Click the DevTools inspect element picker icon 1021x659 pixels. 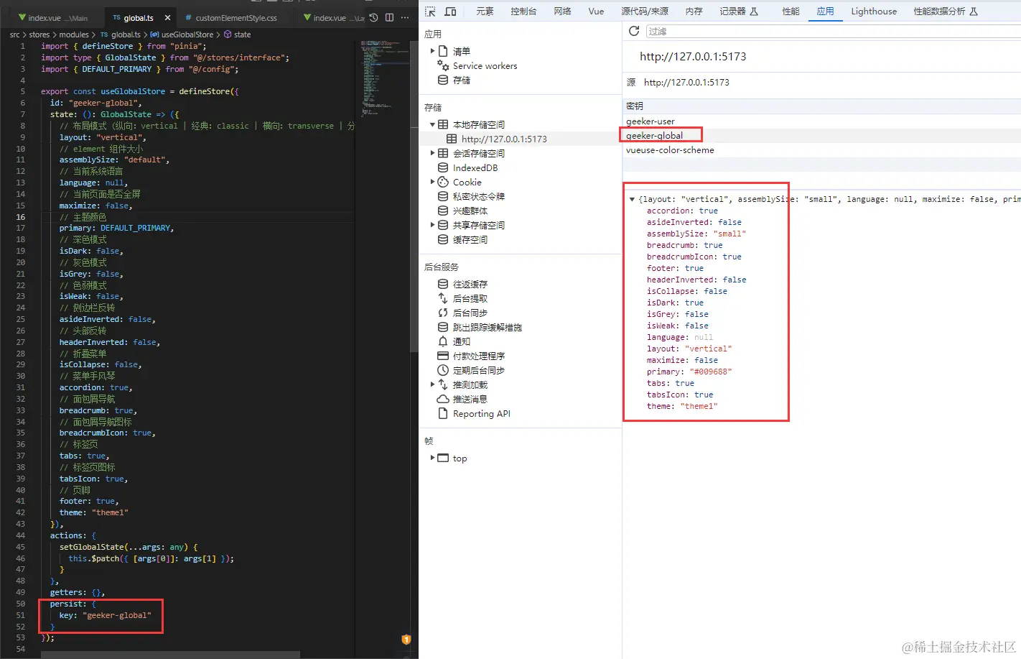430,11
